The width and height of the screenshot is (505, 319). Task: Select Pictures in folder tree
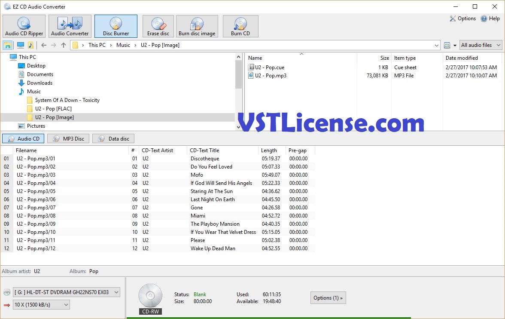coord(36,126)
